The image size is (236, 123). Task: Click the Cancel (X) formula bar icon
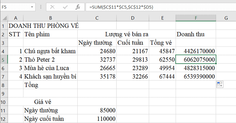click(x=52, y=7)
